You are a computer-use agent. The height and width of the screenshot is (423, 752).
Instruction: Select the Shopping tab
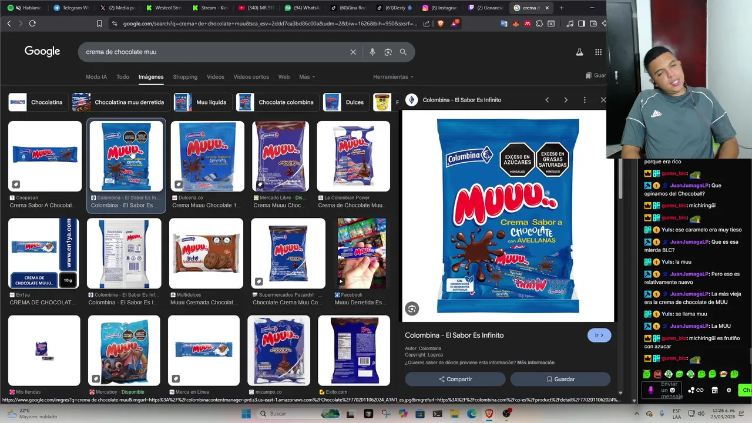[x=185, y=77]
